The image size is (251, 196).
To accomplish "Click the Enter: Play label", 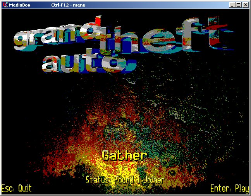I will [x=230, y=188].
